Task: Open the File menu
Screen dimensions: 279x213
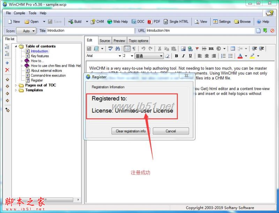Action: (8, 13)
